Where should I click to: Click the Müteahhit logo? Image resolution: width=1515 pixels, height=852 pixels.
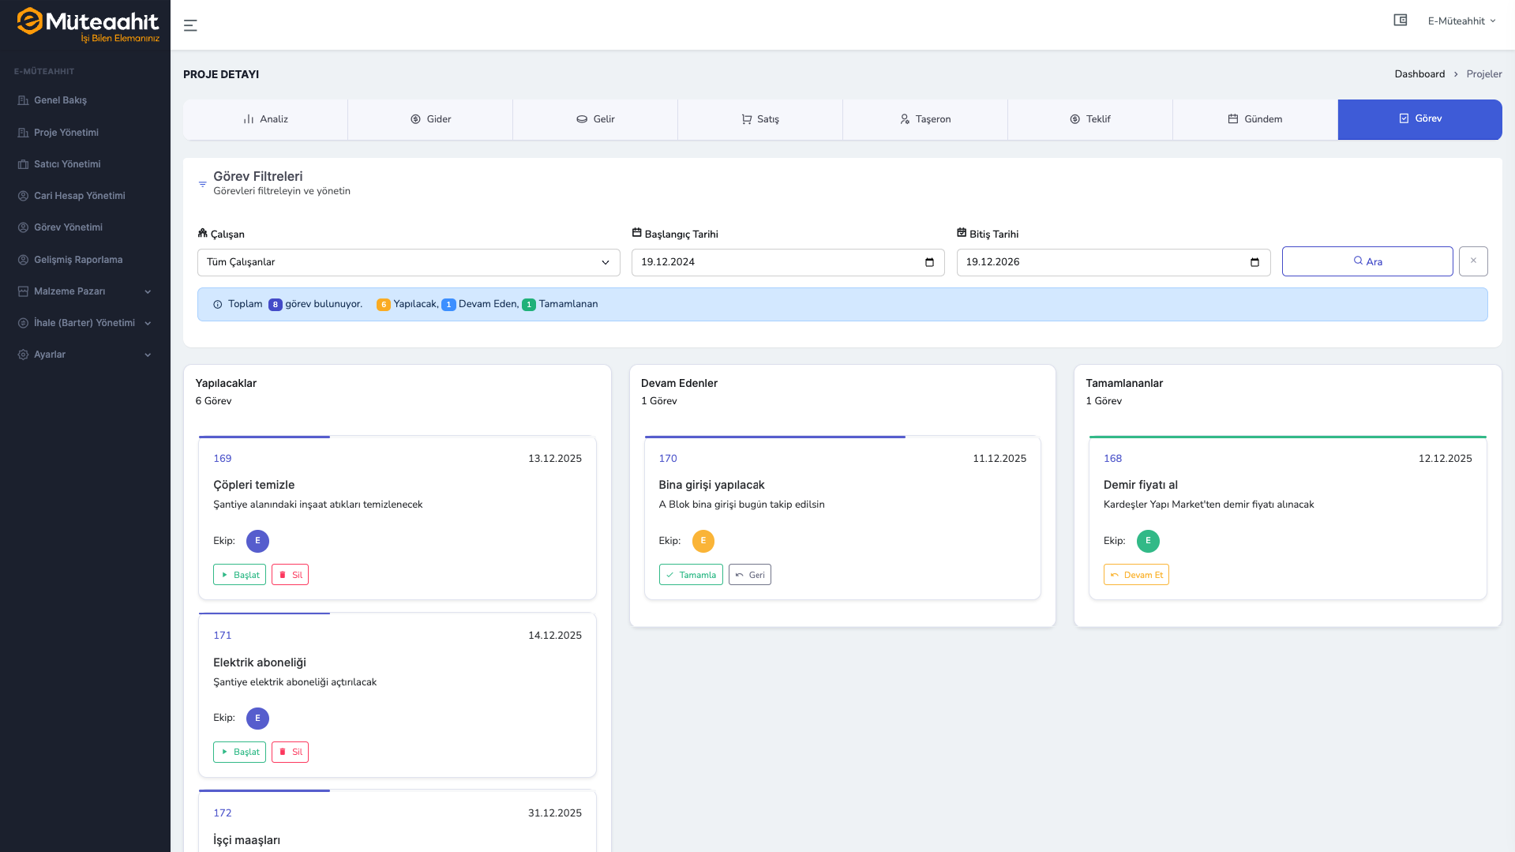88,24
